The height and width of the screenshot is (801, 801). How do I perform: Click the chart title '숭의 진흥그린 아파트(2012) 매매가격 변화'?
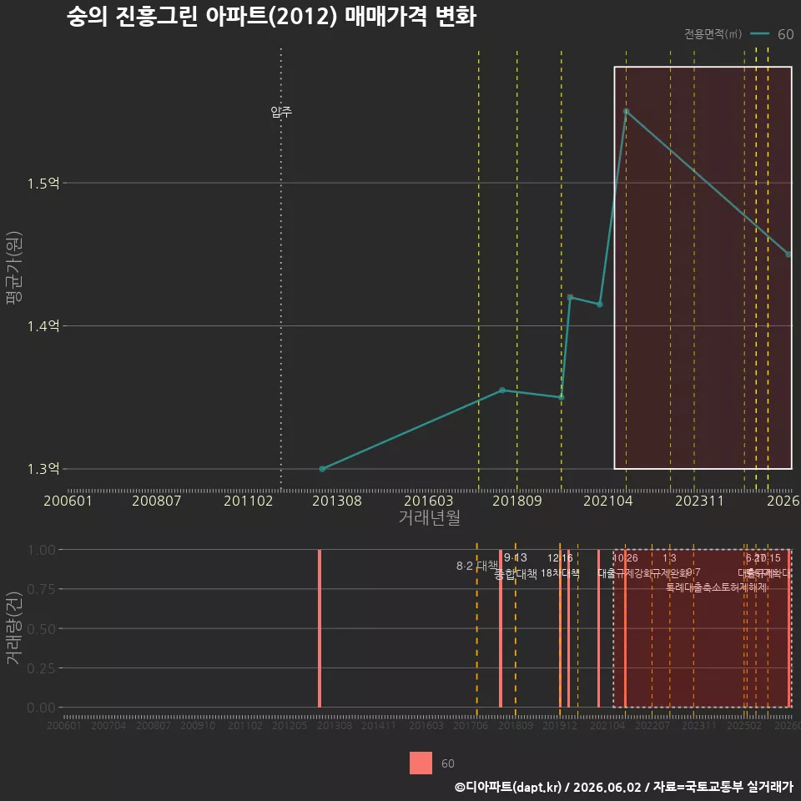[x=271, y=17]
